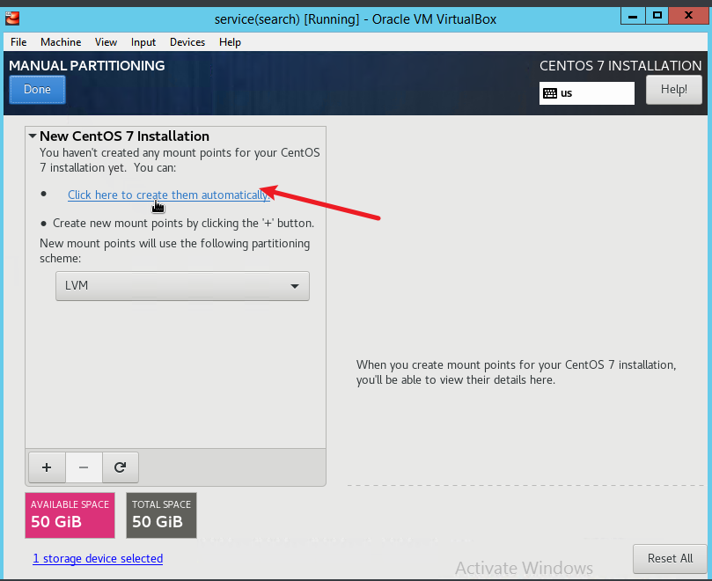Image resolution: width=712 pixels, height=581 pixels.
Task: Click the CENTOS 7 INSTALLATION title text
Action: 620,65
